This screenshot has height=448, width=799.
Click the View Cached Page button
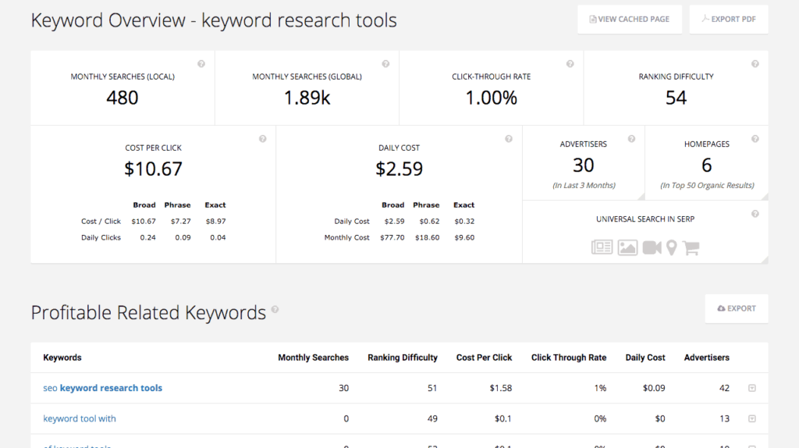630,20
